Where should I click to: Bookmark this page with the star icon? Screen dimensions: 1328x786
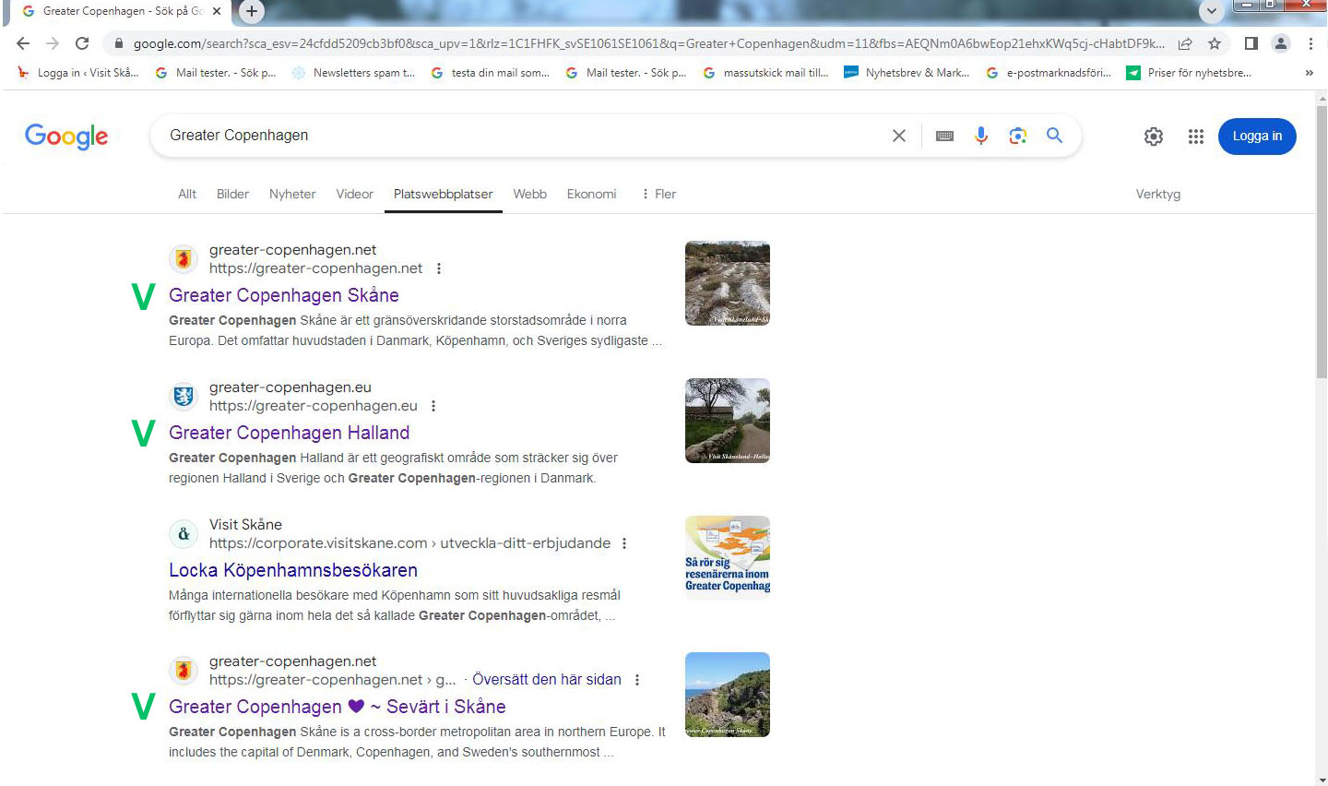[x=1215, y=43]
